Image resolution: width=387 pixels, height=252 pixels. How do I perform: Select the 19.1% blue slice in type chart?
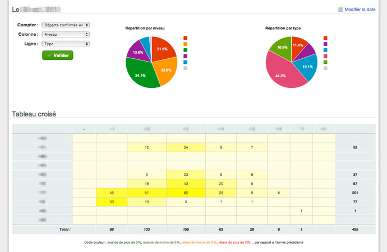tap(307, 66)
